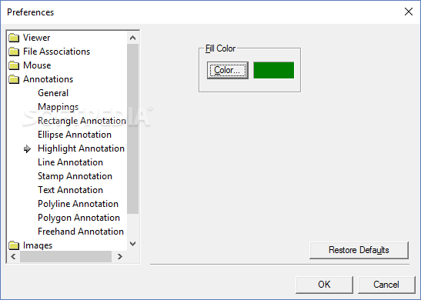Click the green fill color swatch
Viewport: 421px width, 300px height.
[273, 70]
